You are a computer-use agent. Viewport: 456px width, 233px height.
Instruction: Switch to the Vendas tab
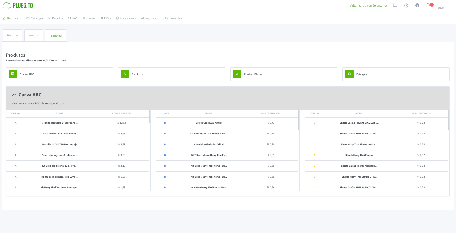pos(34,36)
